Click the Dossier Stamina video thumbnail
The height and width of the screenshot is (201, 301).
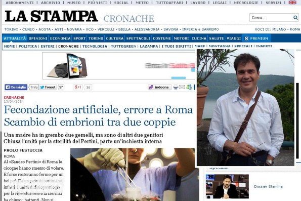point(227,186)
